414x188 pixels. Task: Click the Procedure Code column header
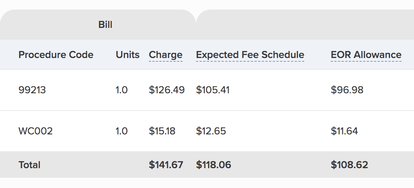pos(56,55)
